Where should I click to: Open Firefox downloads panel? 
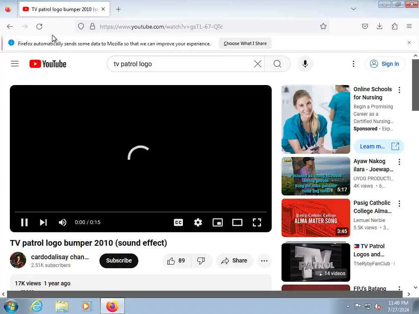click(379, 26)
